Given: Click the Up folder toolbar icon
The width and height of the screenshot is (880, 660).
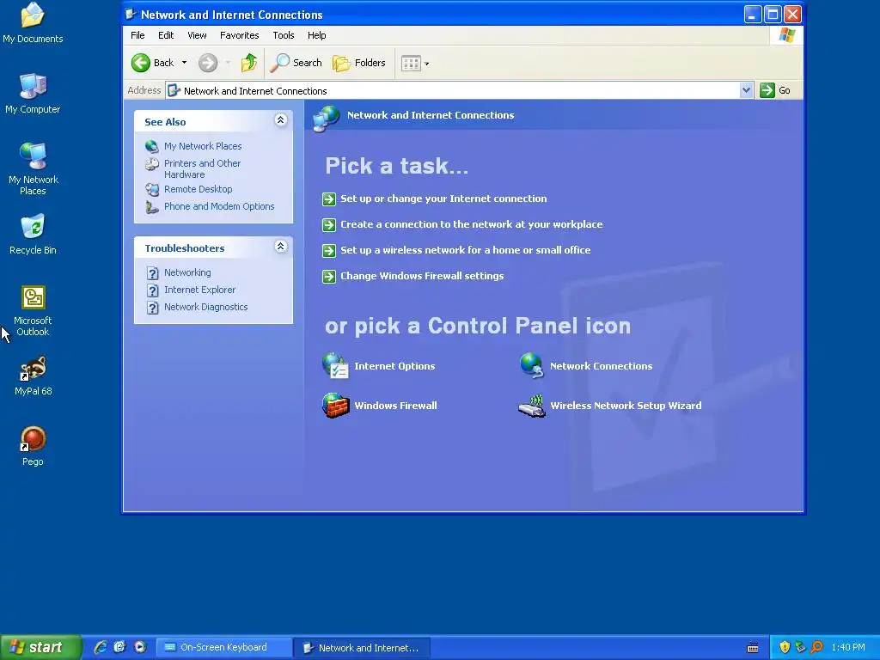Looking at the screenshot, I should click(x=249, y=63).
